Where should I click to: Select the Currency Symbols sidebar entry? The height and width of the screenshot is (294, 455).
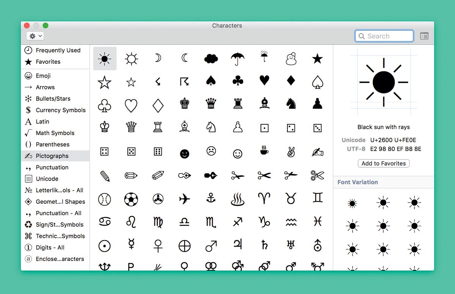pyautogui.click(x=59, y=110)
